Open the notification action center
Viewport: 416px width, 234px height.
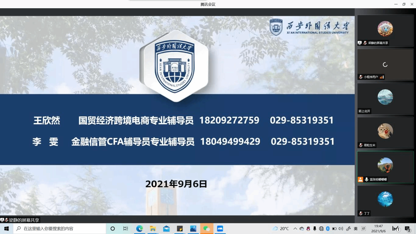click(x=408, y=229)
